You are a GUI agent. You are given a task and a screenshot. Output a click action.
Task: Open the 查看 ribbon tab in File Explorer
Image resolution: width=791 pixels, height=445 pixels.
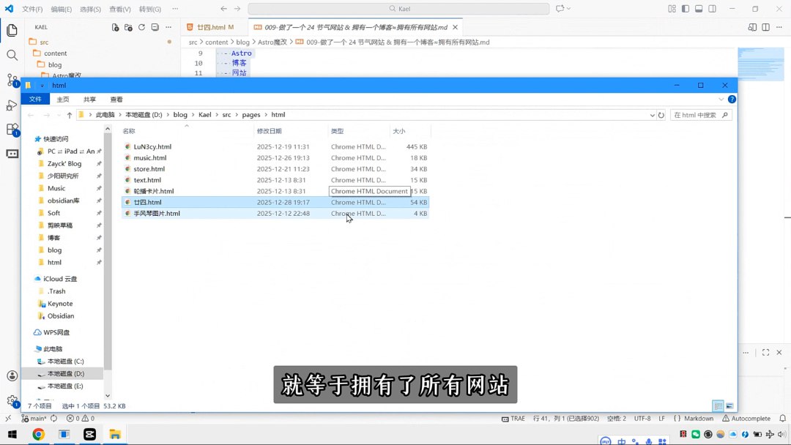116,100
